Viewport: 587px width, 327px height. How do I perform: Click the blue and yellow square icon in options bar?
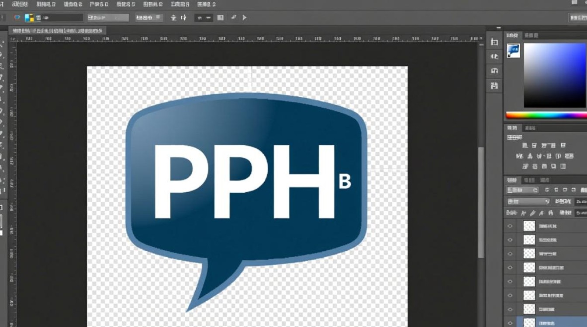(x=29, y=18)
